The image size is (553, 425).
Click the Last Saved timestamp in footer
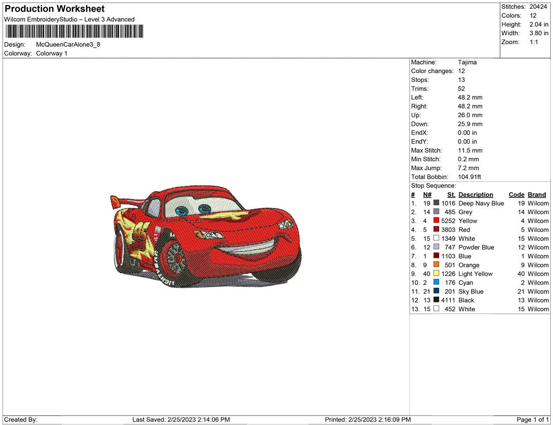181,419
